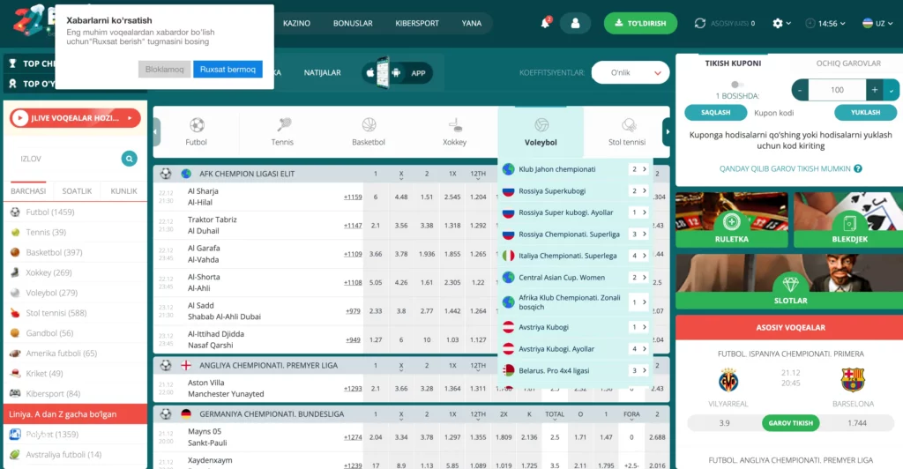Open Stol tennisi (588) in sidebar
This screenshot has height=469, width=903.
pos(75,313)
